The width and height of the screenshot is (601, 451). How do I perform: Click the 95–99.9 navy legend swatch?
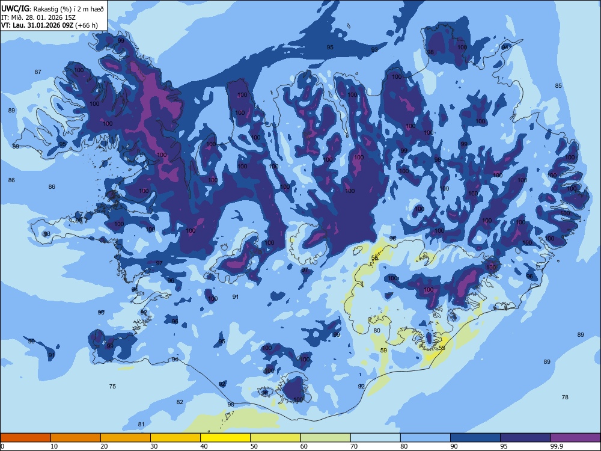pyautogui.click(x=525, y=438)
